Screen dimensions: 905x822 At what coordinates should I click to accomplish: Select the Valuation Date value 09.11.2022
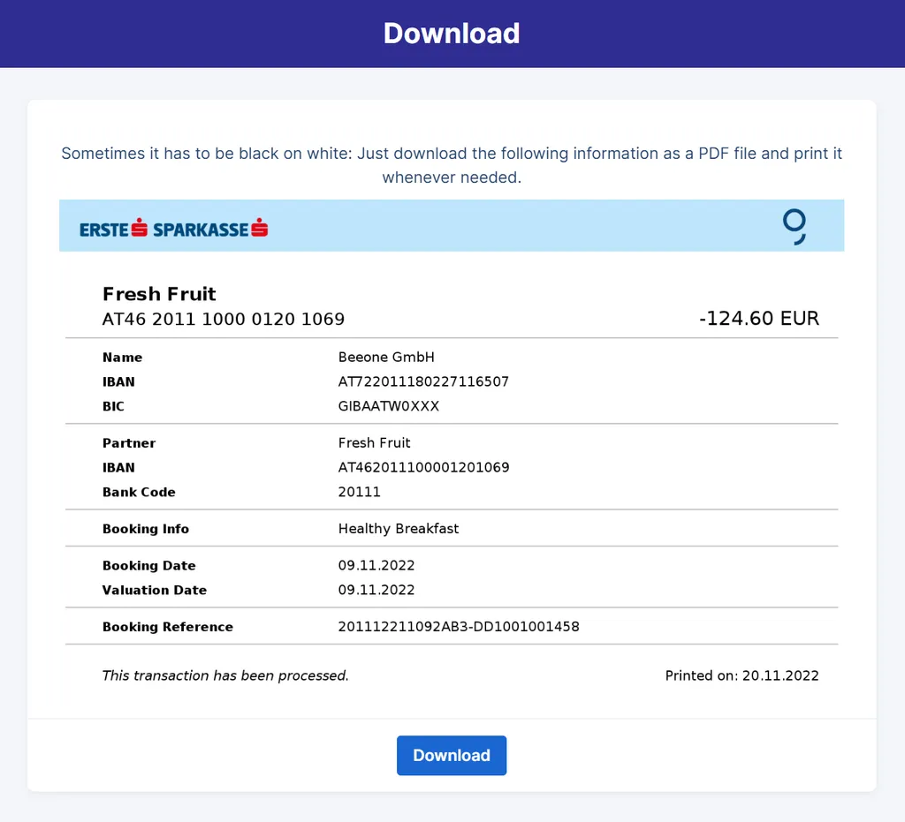[376, 590]
